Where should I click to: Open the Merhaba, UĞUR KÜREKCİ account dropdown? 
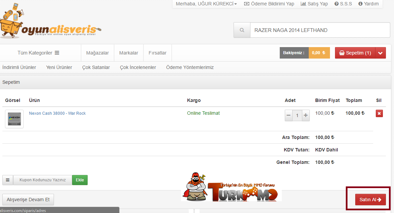point(206,4)
